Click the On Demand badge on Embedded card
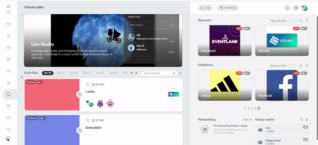The image size is (318, 145). pos(32,118)
